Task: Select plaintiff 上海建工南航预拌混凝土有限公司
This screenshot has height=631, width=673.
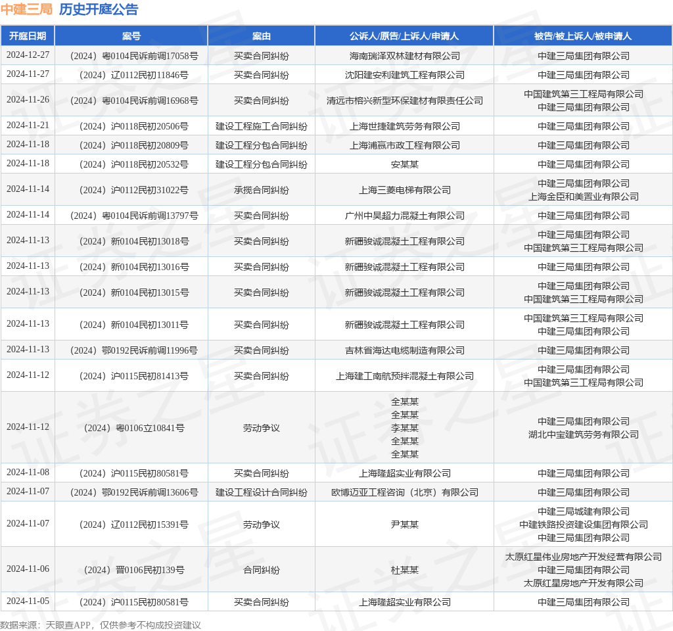Action: point(404,376)
